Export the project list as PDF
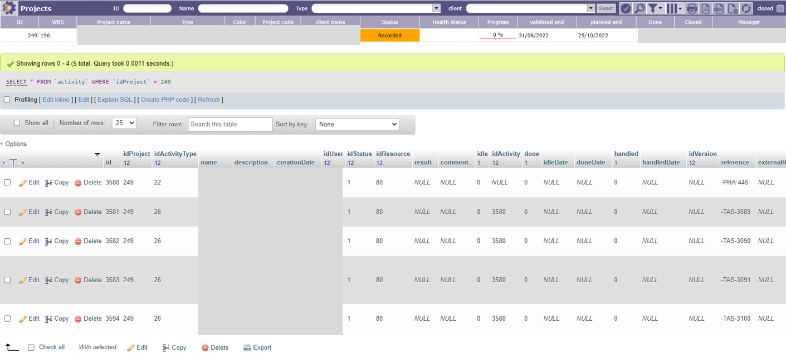The height and width of the screenshot is (353, 786). (705, 8)
